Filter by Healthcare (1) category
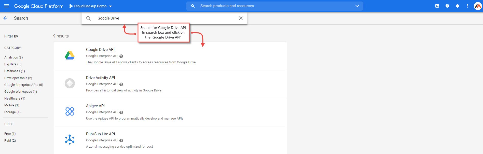This screenshot has width=483, height=154. [x=15, y=99]
